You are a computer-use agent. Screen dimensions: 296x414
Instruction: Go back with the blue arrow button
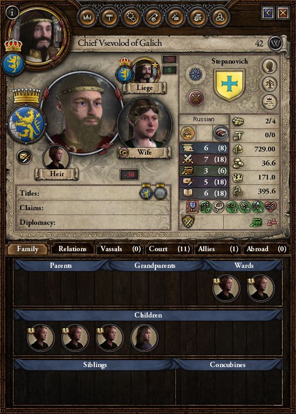click(268, 13)
